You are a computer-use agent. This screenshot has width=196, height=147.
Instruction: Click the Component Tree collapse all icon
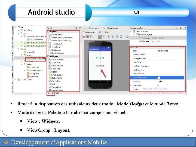pos(177,28)
